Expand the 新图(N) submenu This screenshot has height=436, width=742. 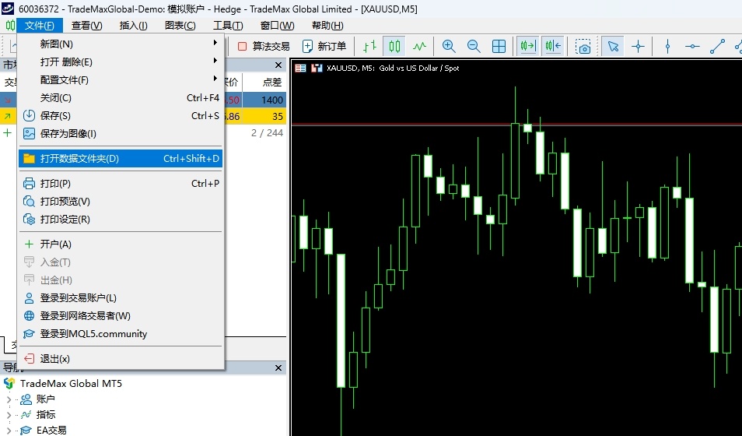(x=121, y=44)
